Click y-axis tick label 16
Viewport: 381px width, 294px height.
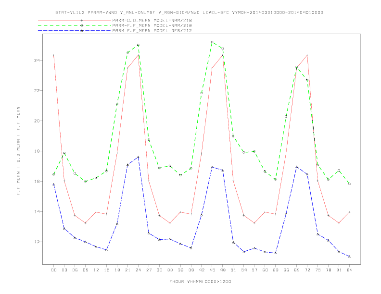coord(37,182)
